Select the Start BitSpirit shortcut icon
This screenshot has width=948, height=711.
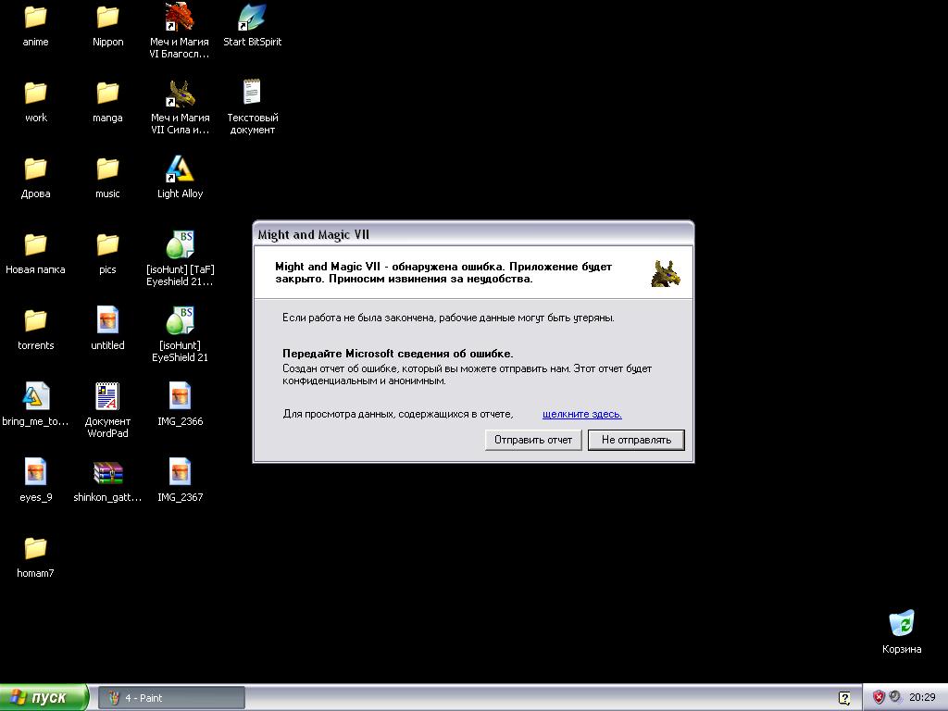252,18
